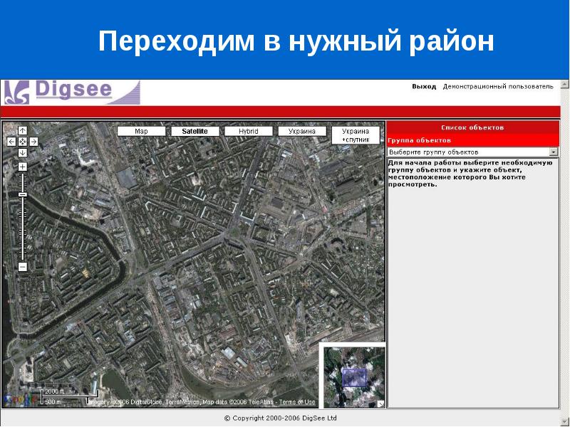Viewport: 570px width, 427px height.
Task: Zoom out with the minus button
Action: 23,267
